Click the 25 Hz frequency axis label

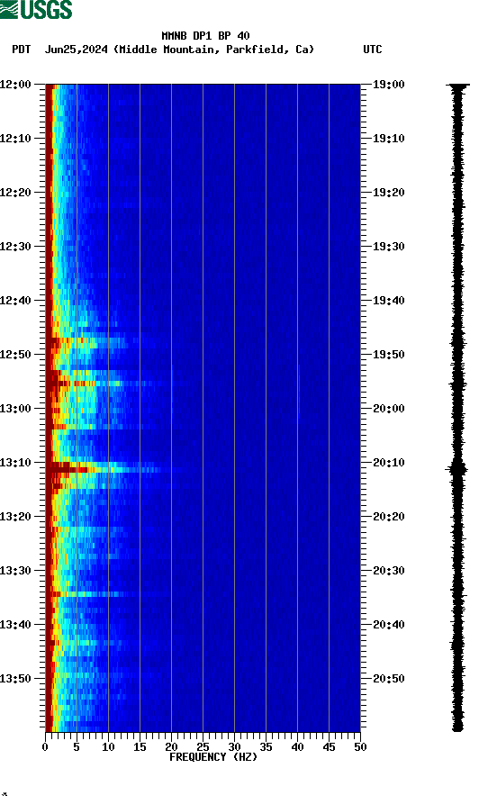coord(203,747)
